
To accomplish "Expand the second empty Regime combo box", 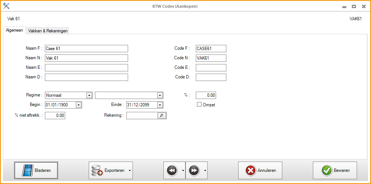I will click(x=159, y=95).
